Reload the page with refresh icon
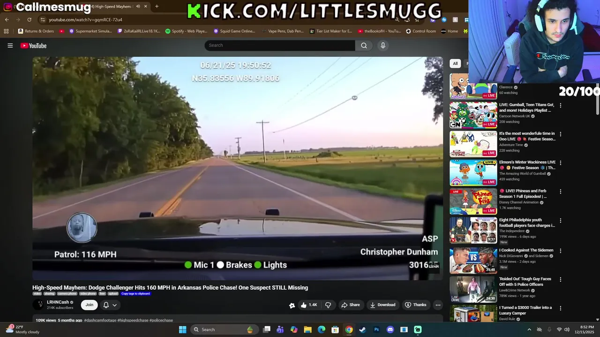This screenshot has height=337, width=600. point(29,20)
